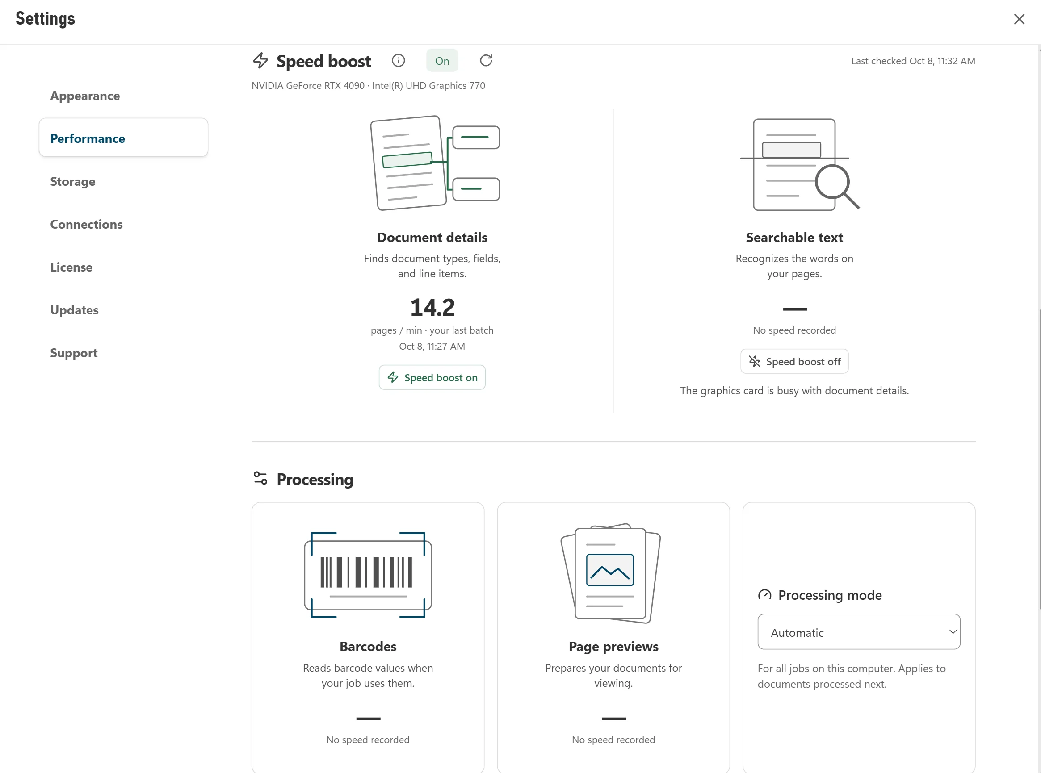Viewport: 1041px width, 773px height.
Task: Click the Processing mode dropdown chevron
Action: click(x=953, y=632)
